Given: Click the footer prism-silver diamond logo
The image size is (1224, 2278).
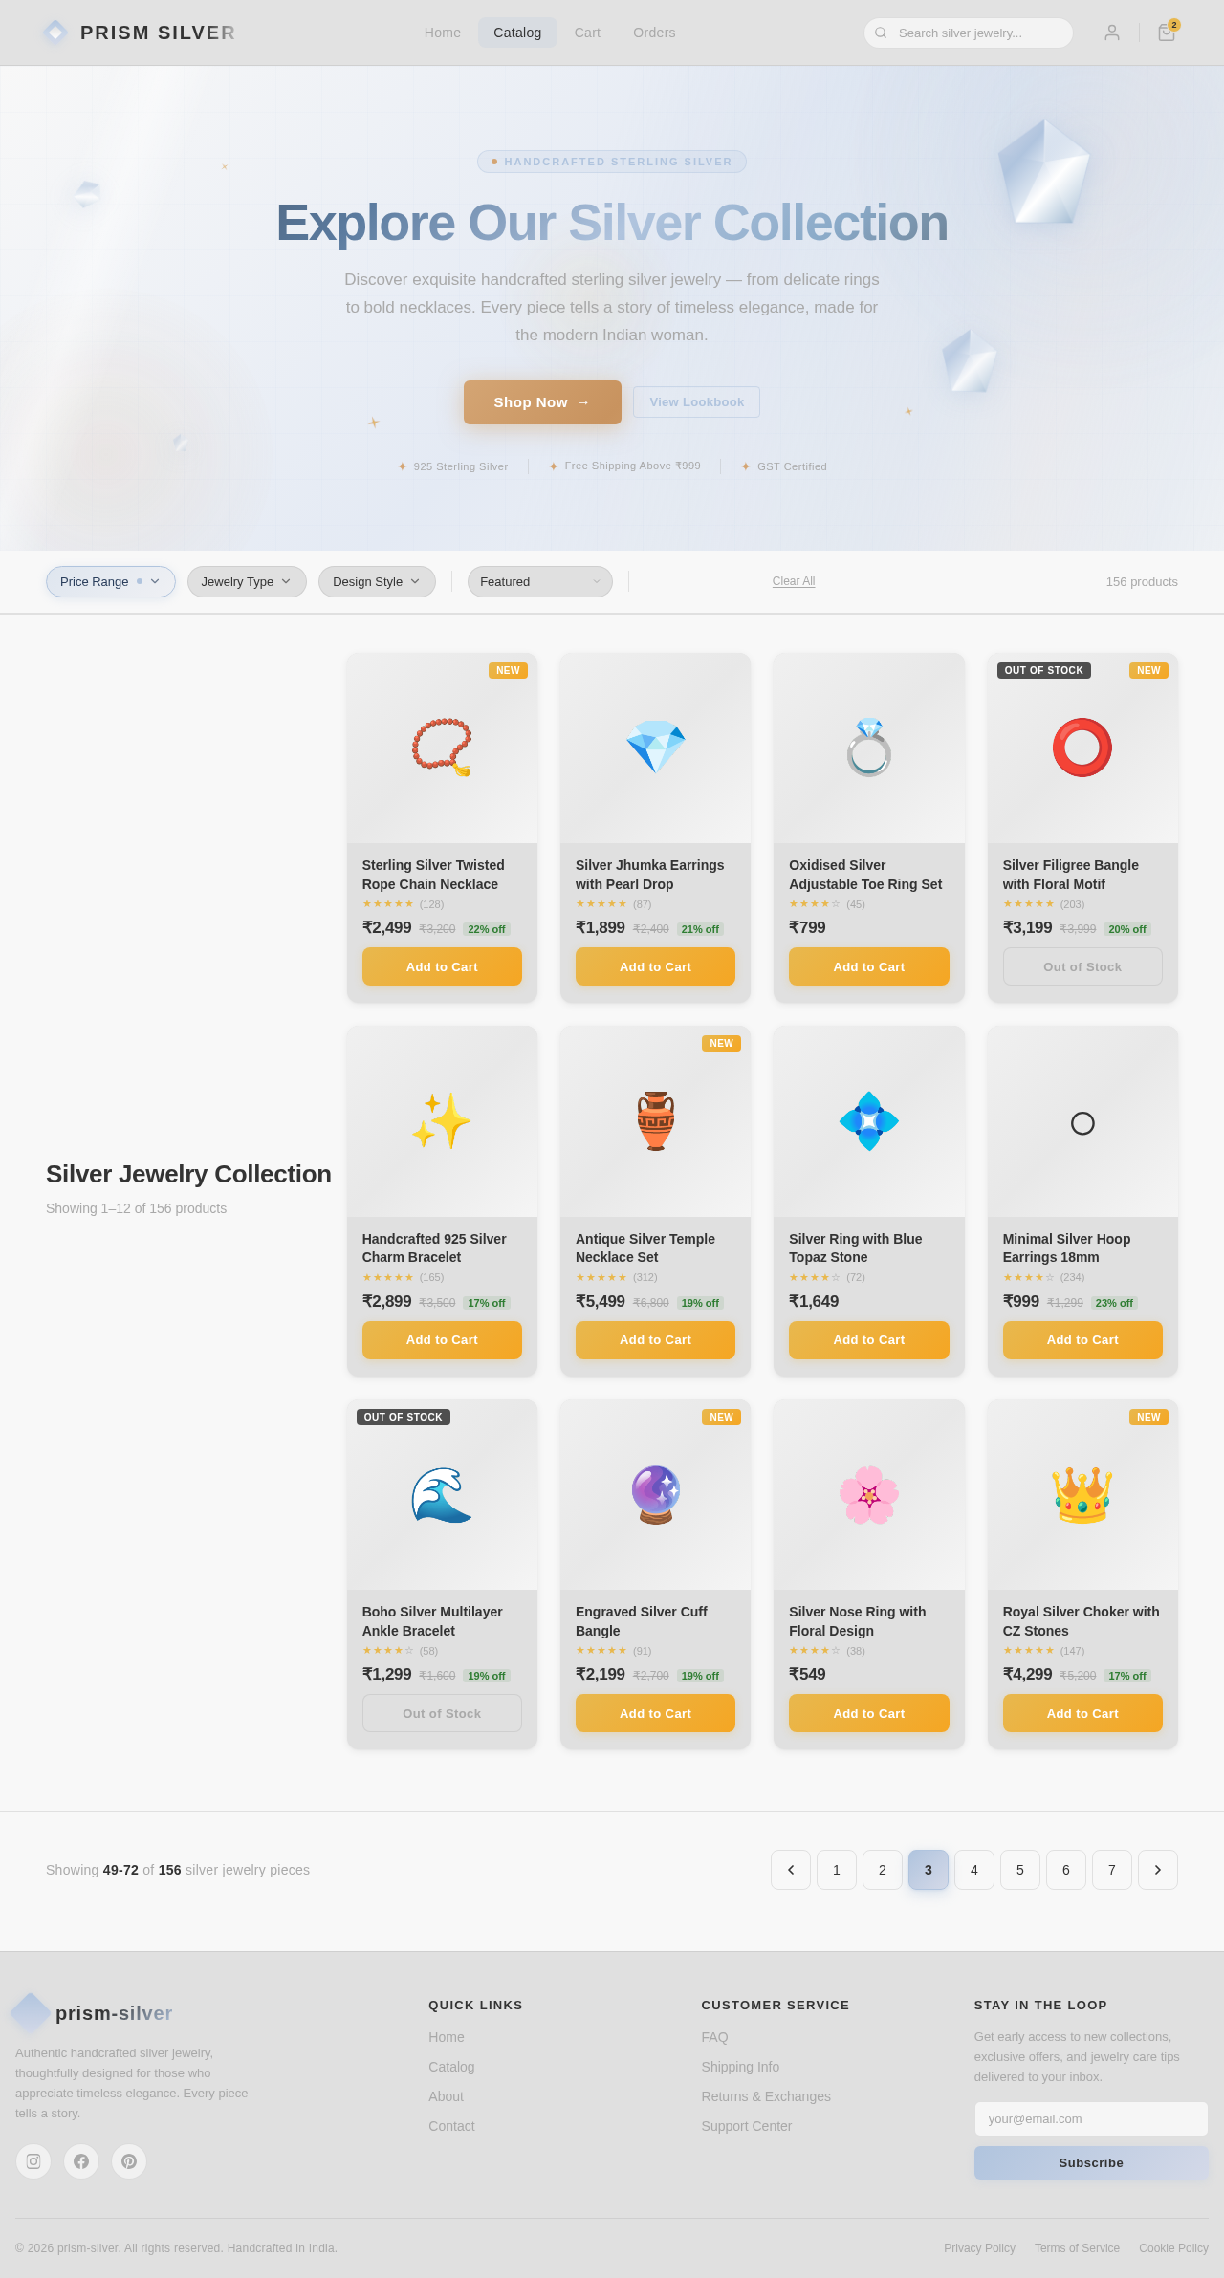Looking at the screenshot, I should click(31, 2013).
